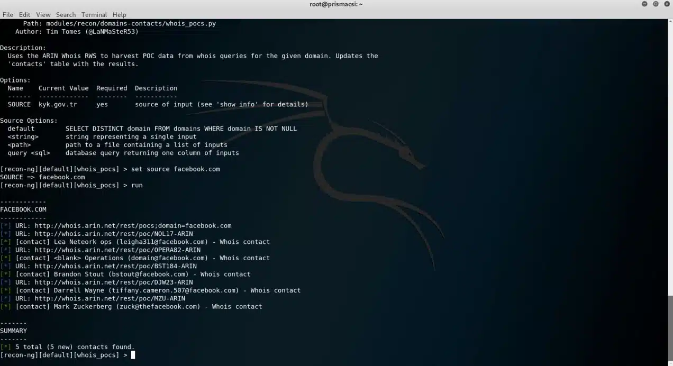The height and width of the screenshot is (366, 673).
Task: Click the Brandon Stout contact name
Action: [x=79, y=274]
